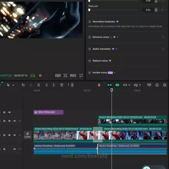The width and height of the screenshot is (169, 169).
Task: Hide the overlay Screen Recording 194629 track
Action: pos(10,121)
